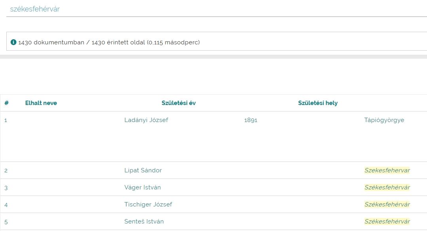The image size is (427, 231).
Task: Sort by Születési hely column header
Action: pyautogui.click(x=318, y=103)
